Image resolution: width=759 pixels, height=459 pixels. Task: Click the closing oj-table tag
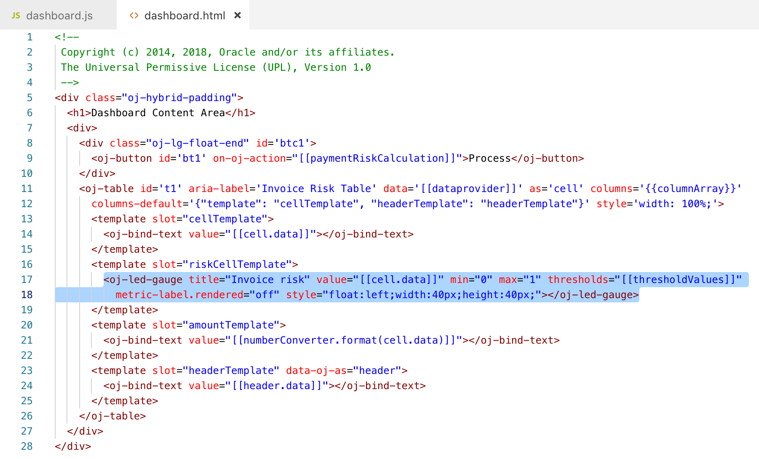(112, 416)
